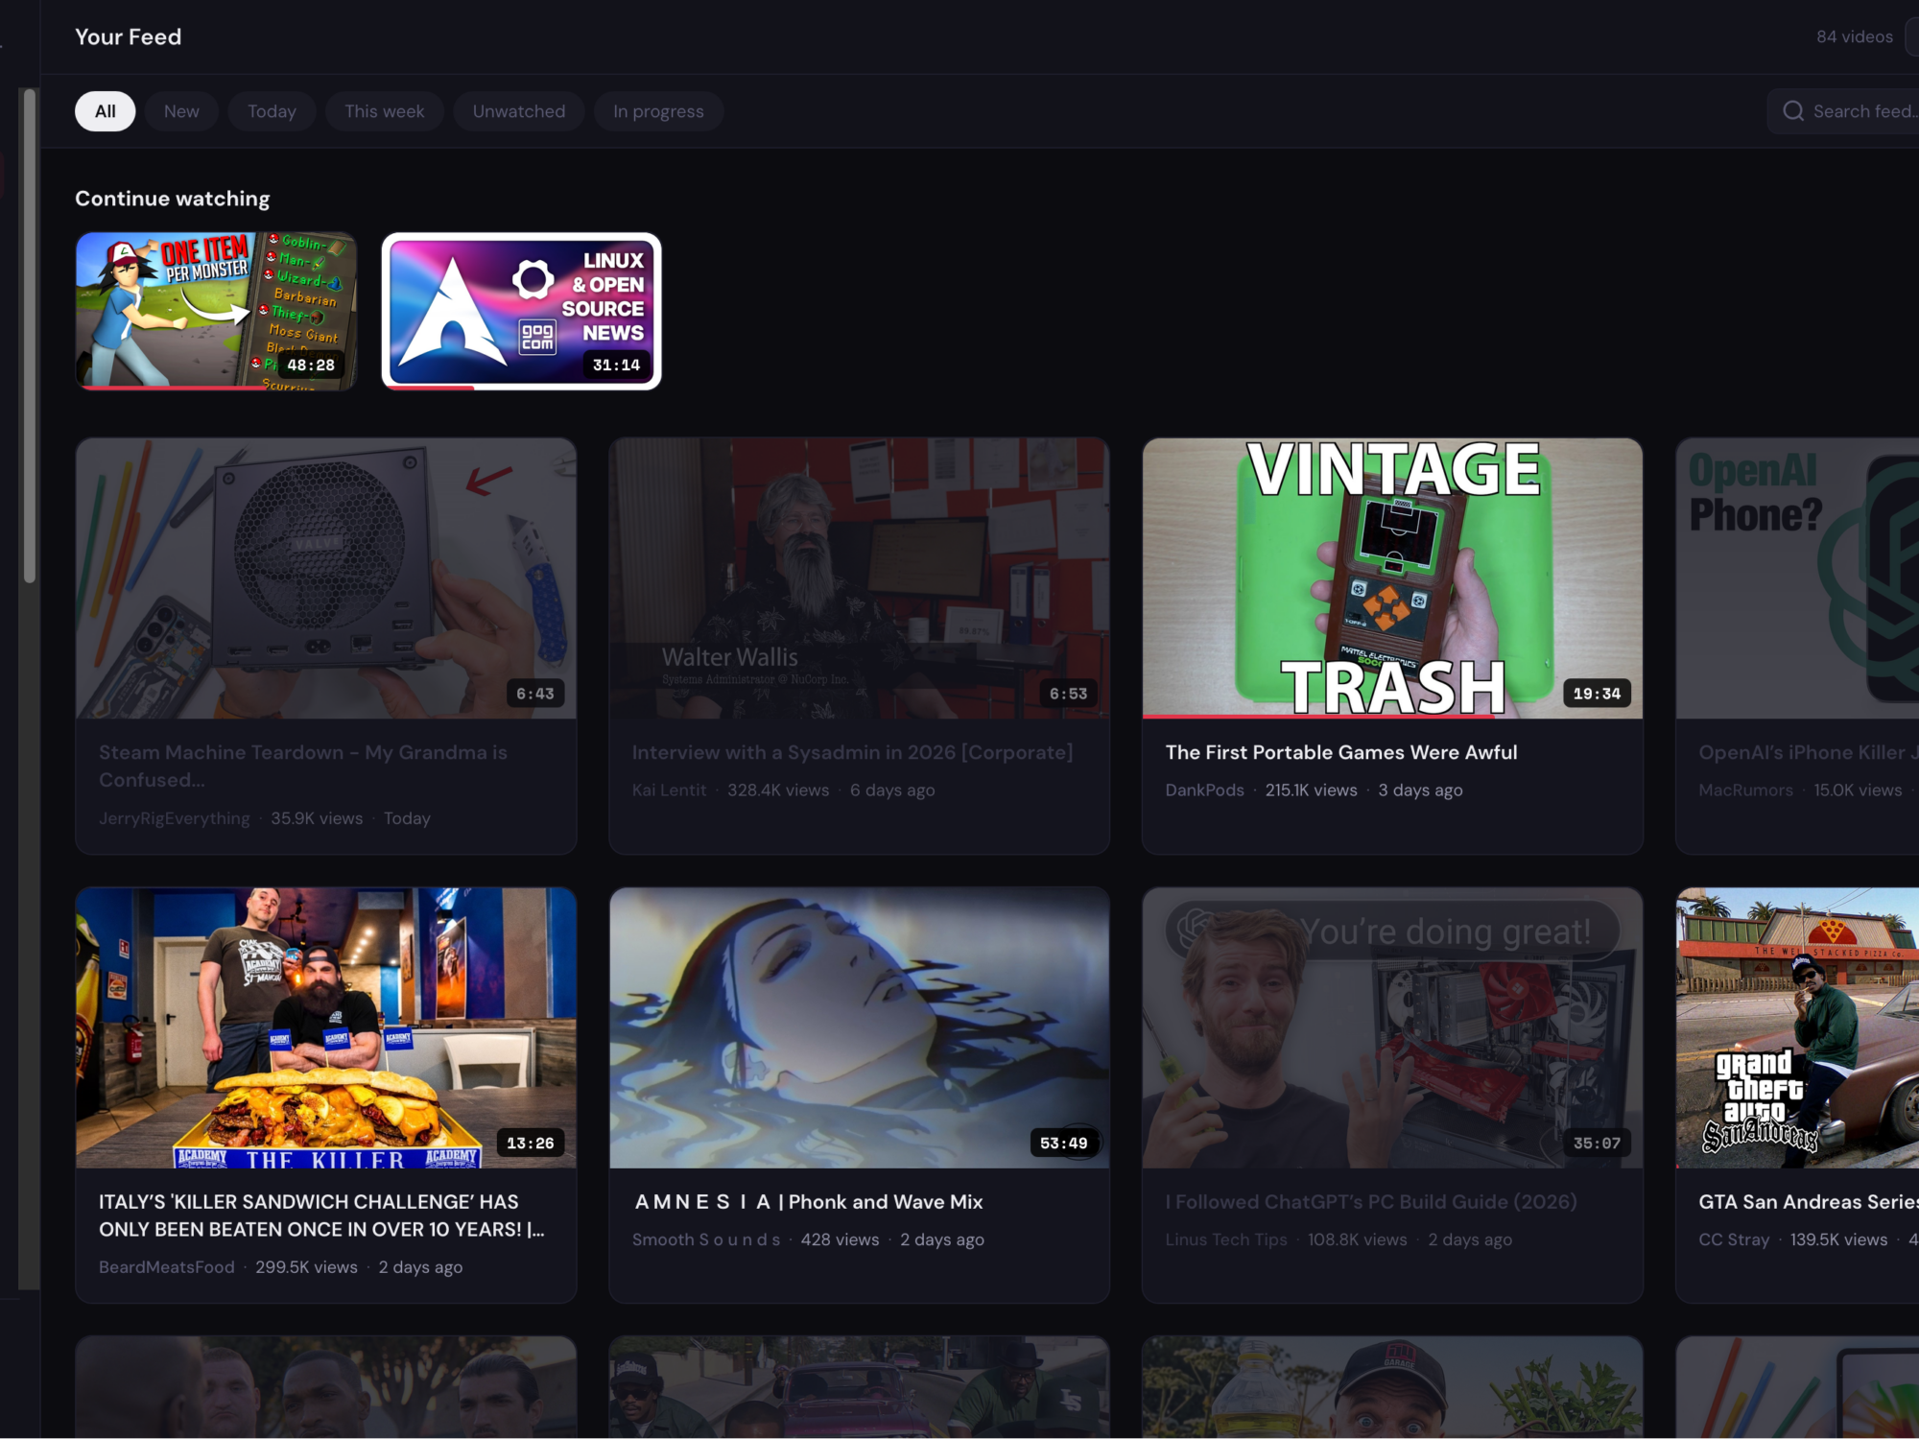Play the AMNESIA phonk mix thumbnail

coord(859,1027)
